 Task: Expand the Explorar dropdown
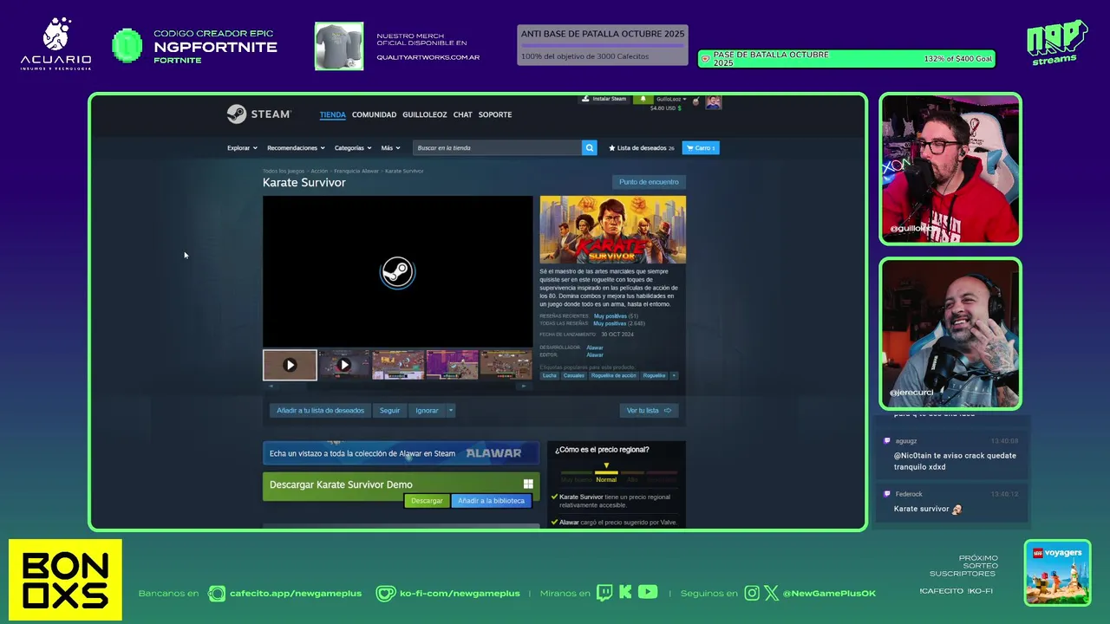pos(242,148)
